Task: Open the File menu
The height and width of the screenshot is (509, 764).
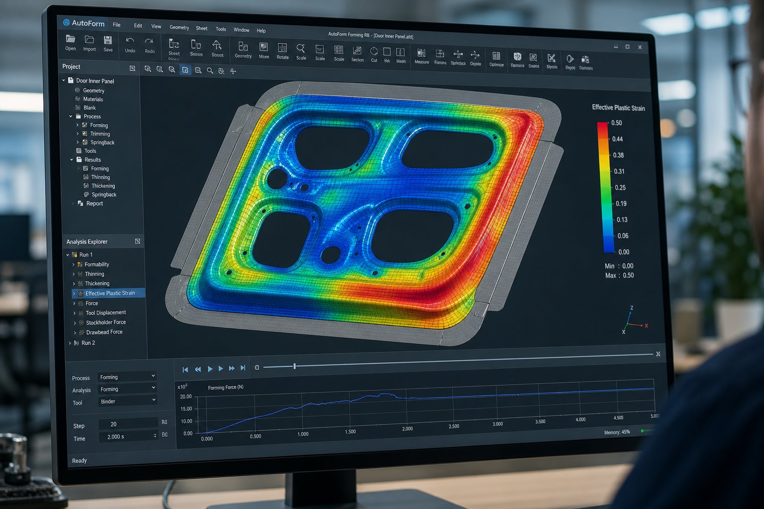Action: pyautogui.click(x=116, y=25)
